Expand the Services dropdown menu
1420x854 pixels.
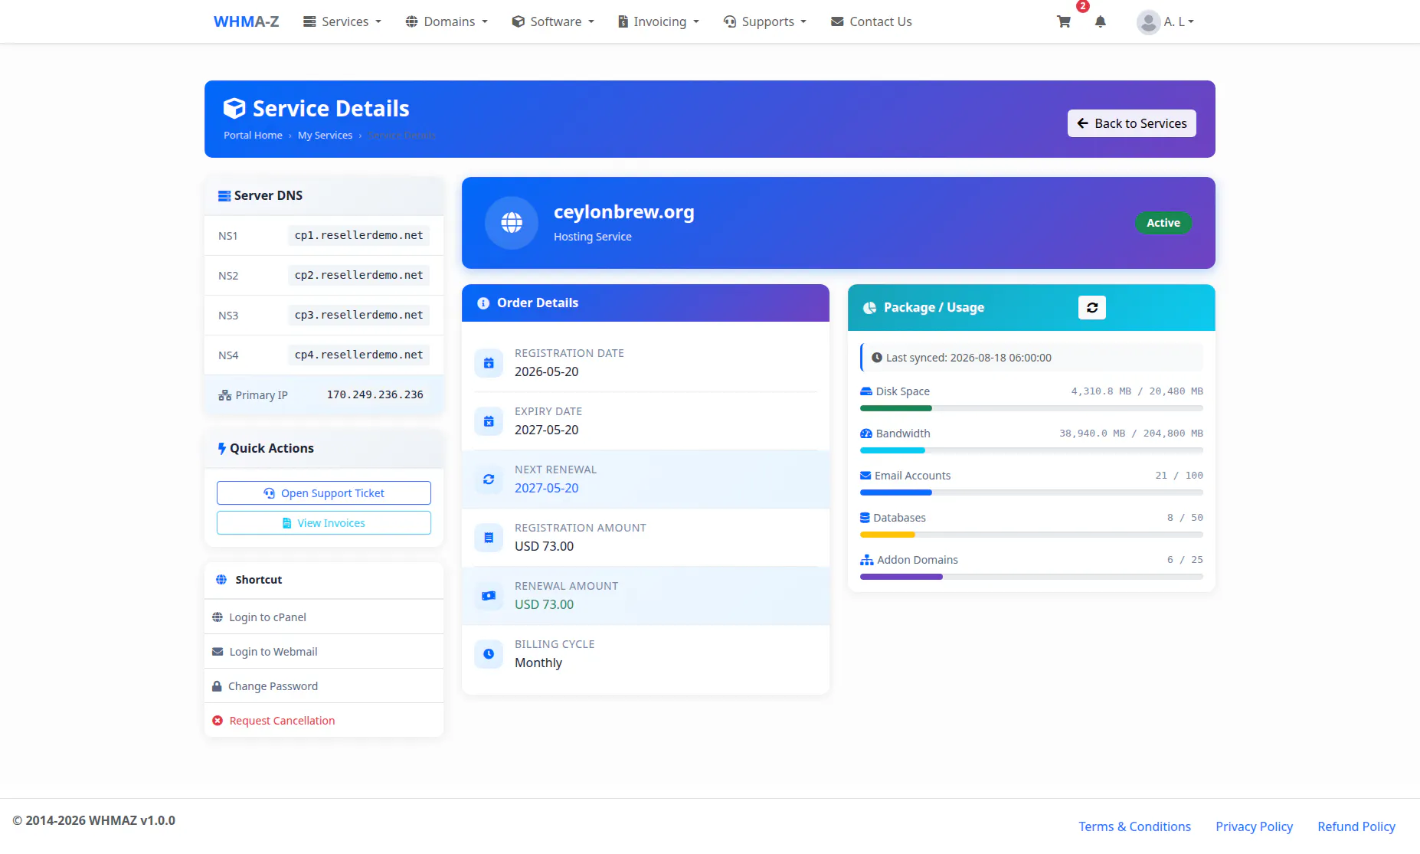(x=342, y=21)
